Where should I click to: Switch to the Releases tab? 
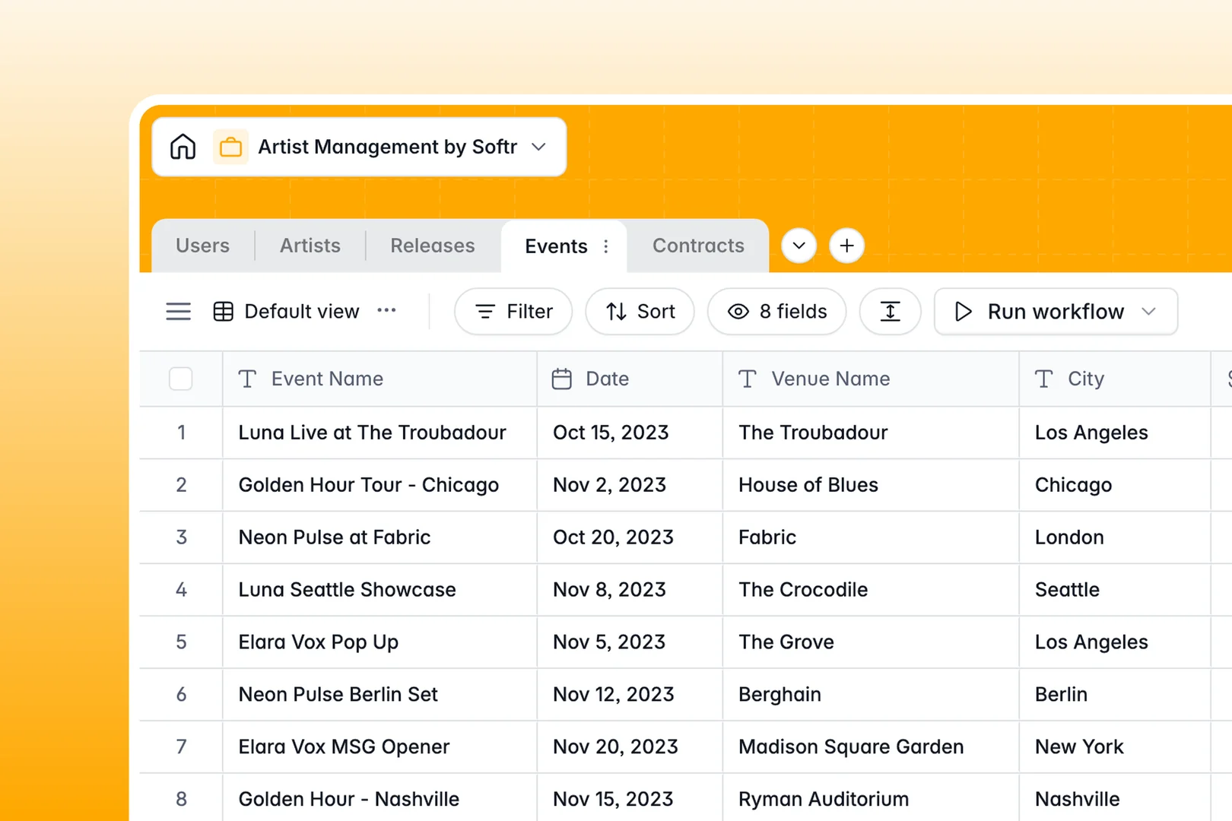[x=433, y=246]
